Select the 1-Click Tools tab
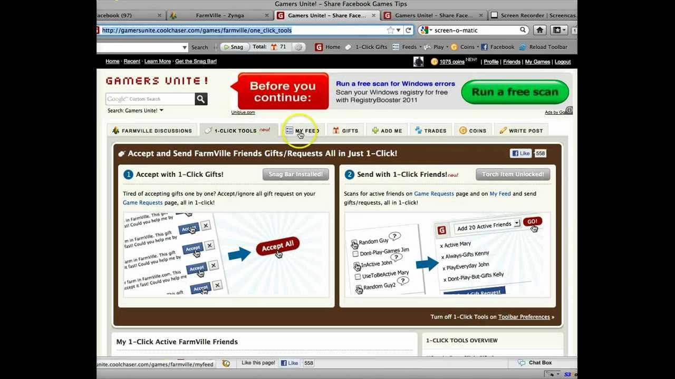This screenshot has width=675, height=379. click(x=238, y=131)
